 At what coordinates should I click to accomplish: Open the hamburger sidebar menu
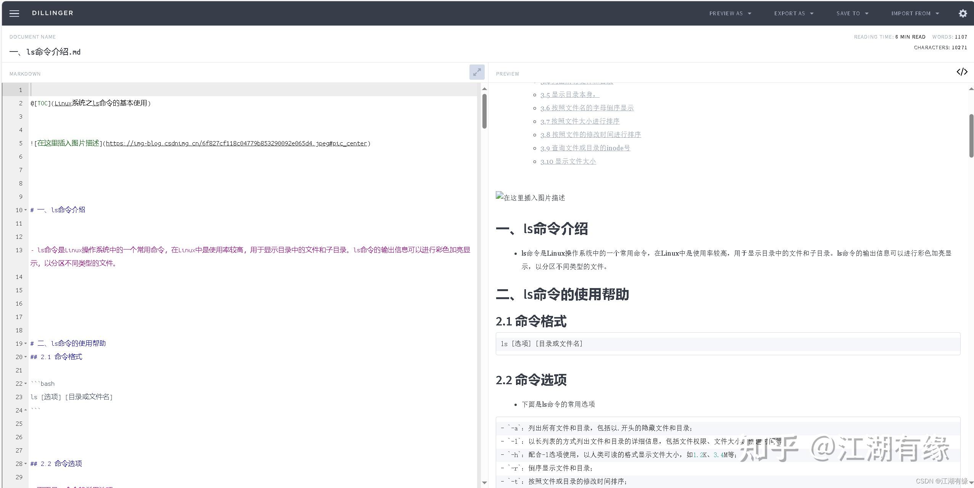point(14,13)
